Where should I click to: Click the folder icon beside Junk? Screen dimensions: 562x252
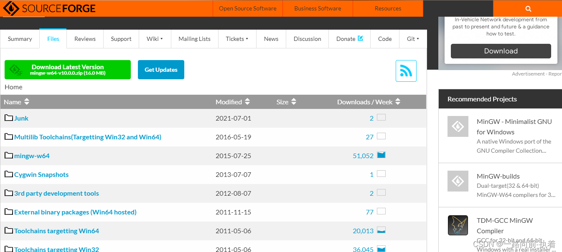click(x=9, y=118)
